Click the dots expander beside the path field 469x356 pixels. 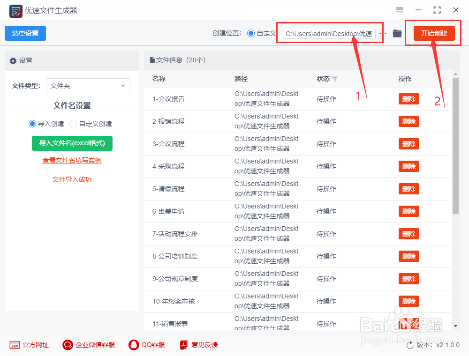(382, 33)
